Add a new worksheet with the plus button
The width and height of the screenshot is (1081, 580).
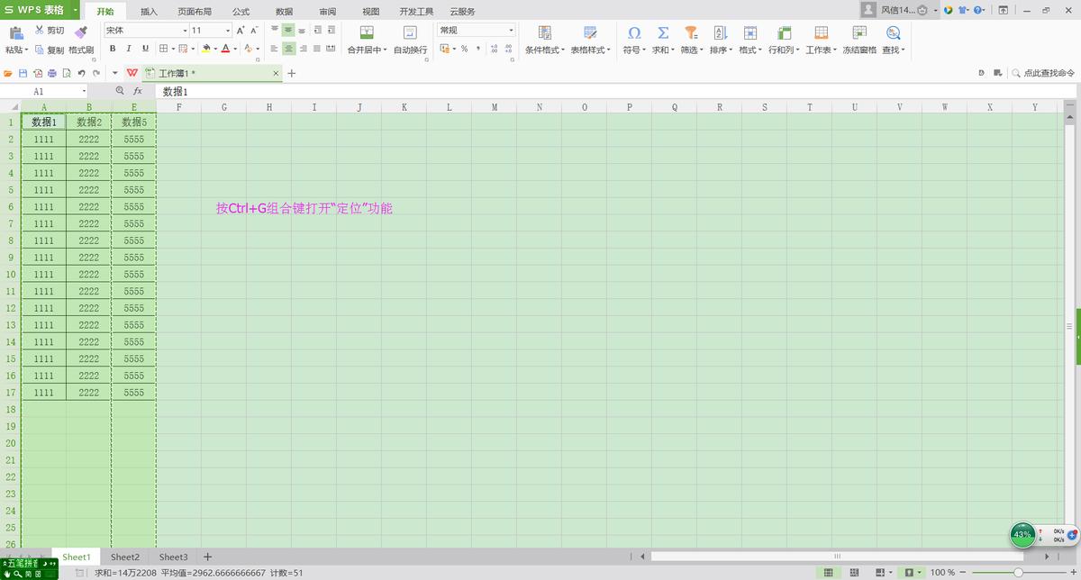(206, 557)
